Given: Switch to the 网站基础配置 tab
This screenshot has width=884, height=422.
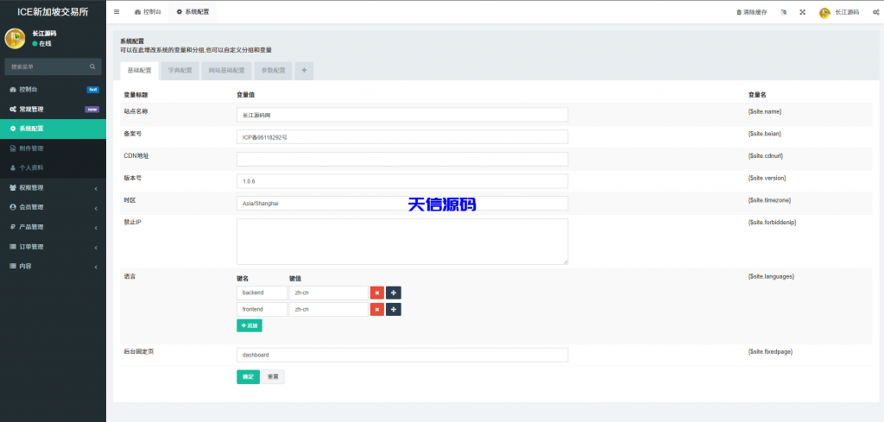Looking at the screenshot, I should pyautogui.click(x=228, y=71).
